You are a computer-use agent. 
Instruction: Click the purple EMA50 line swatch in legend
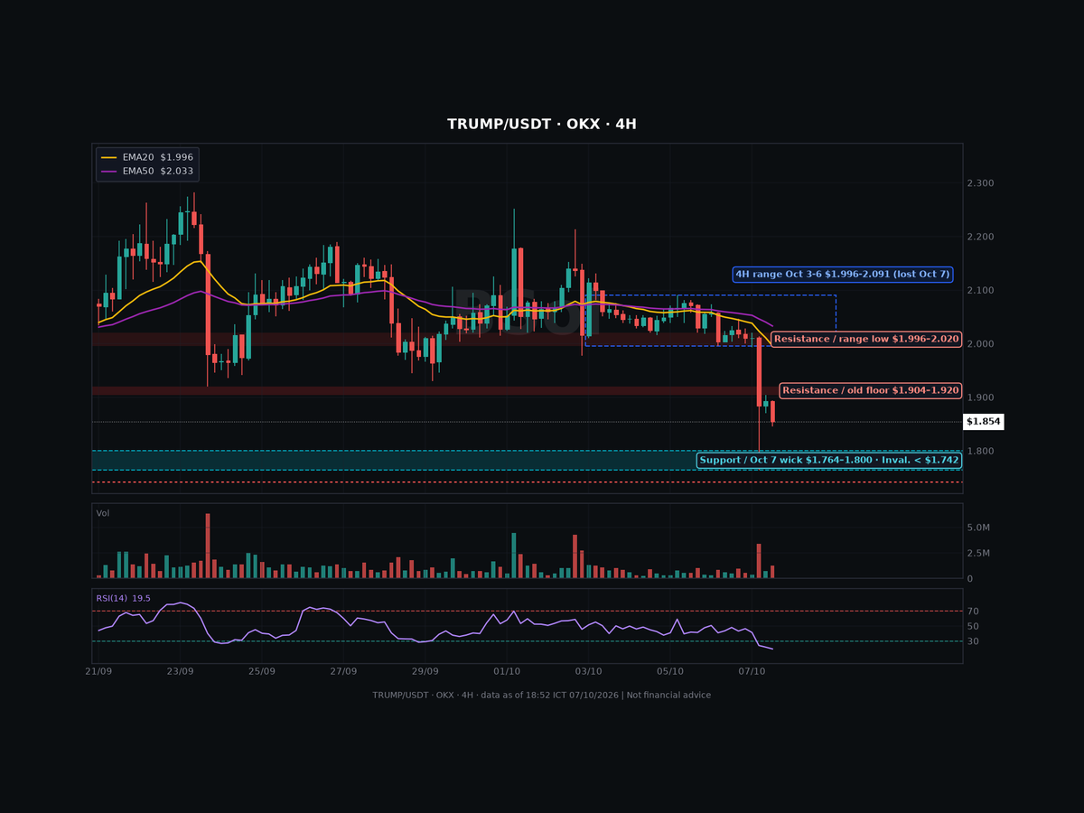pos(108,171)
